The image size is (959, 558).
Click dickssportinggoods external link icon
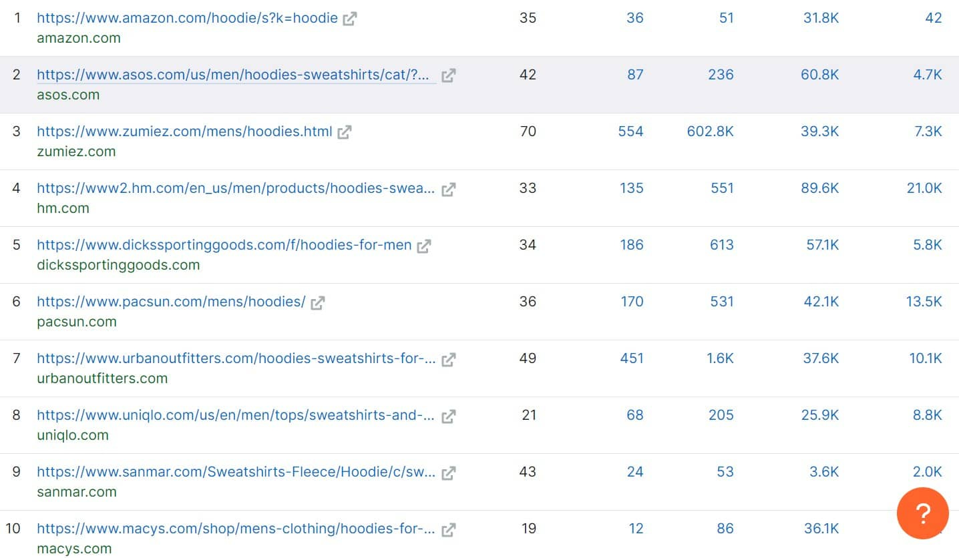click(x=423, y=245)
